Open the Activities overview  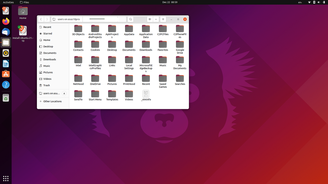click(x=8, y=2)
